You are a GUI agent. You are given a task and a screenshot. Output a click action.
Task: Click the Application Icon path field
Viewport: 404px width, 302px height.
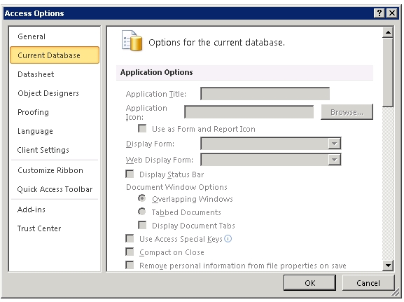249,112
